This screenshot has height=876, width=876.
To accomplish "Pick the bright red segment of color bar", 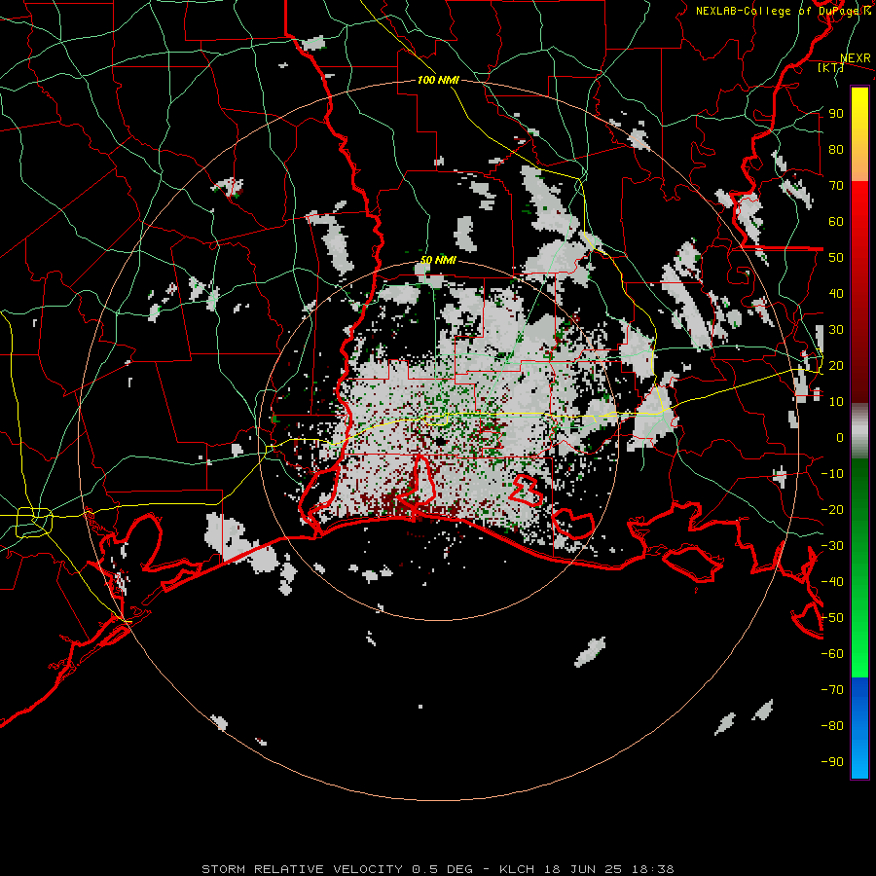I will tap(859, 204).
